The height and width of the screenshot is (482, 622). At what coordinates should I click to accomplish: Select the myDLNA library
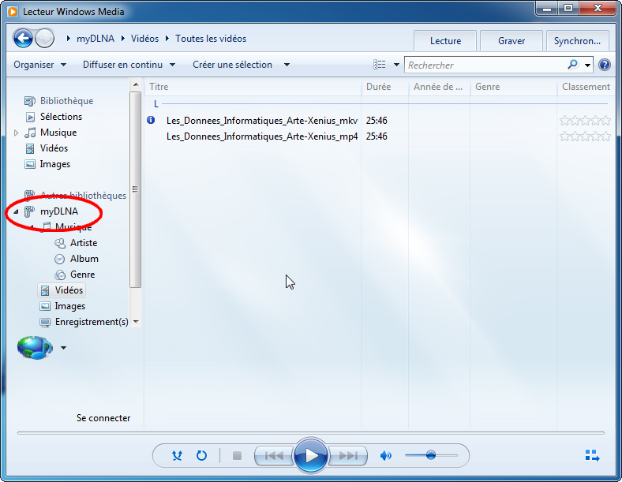click(59, 211)
